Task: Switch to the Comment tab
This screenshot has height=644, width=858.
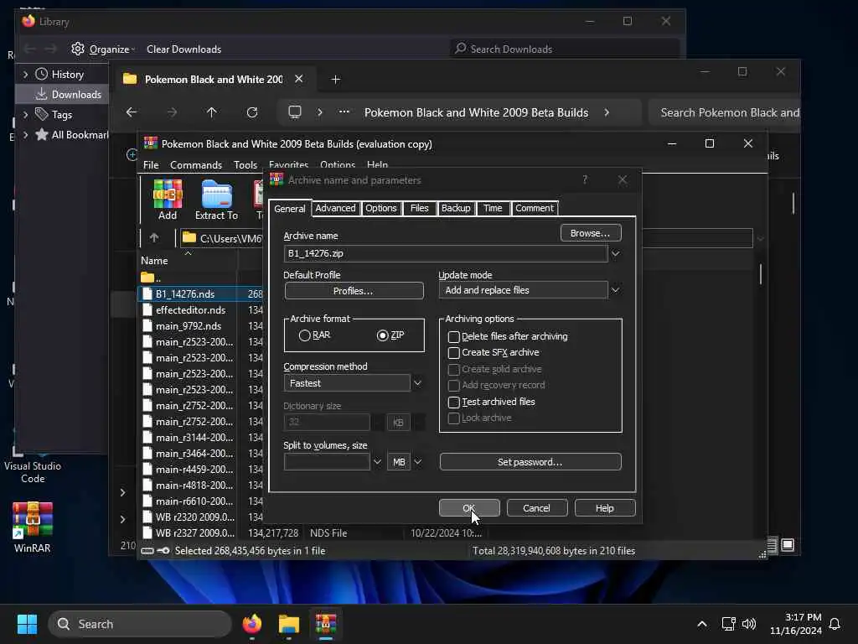Action: (x=534, y=208)
